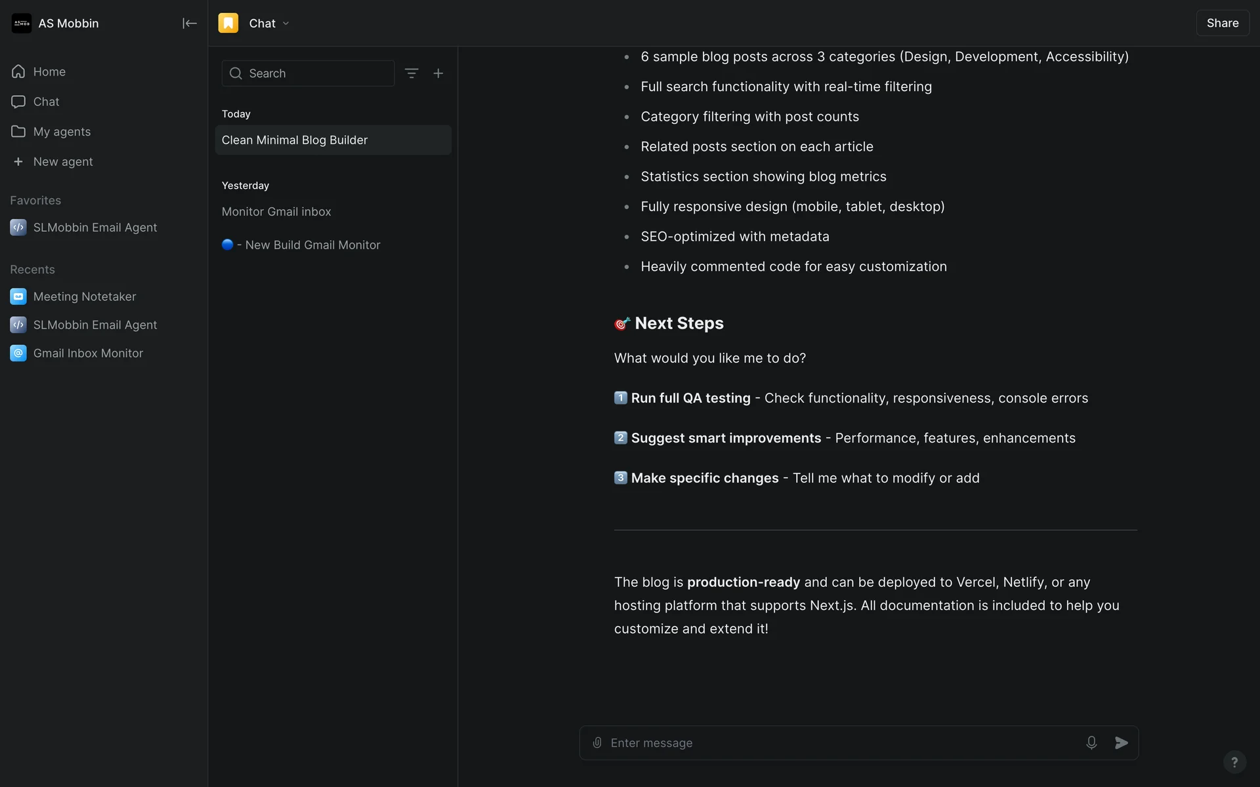Click the yellow Chat bookmark icon

click(x=228, y=24)
